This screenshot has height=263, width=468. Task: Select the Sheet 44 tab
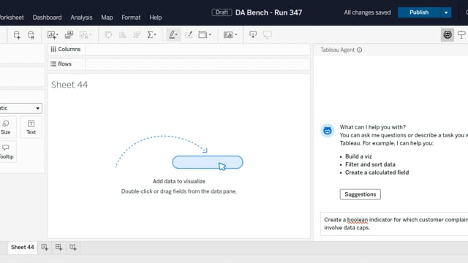23,247
